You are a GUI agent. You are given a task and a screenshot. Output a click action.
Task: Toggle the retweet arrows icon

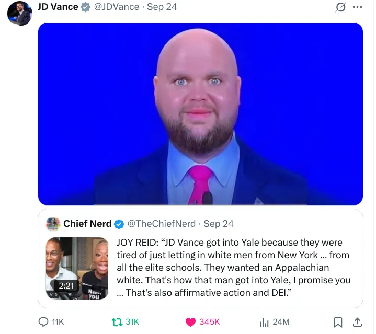tap(117, 322)
